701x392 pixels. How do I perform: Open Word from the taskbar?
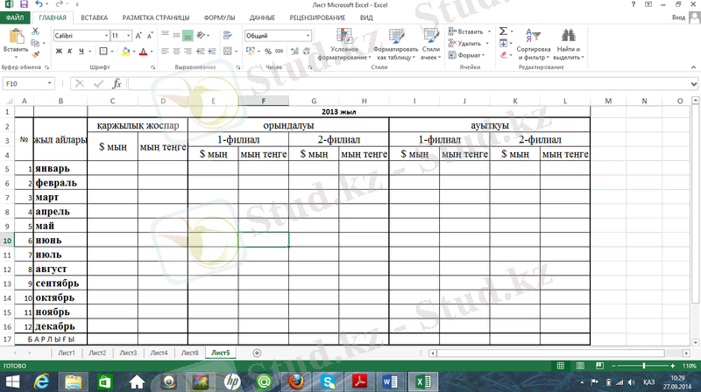coord(390,381)
